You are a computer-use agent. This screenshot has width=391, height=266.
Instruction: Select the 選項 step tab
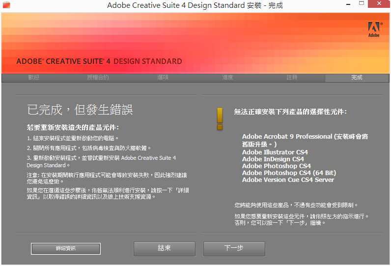click(163, 78)
